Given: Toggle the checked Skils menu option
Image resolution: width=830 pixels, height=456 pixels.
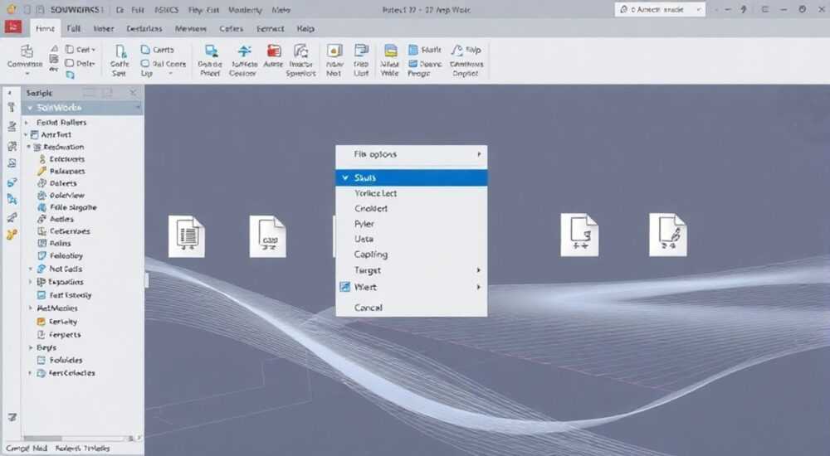Looking at the screenshot, I should point(412,177).
